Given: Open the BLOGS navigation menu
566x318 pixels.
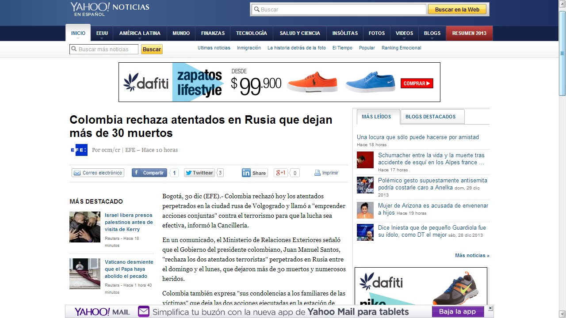Looking at the screenshot, I should point(432,33).
